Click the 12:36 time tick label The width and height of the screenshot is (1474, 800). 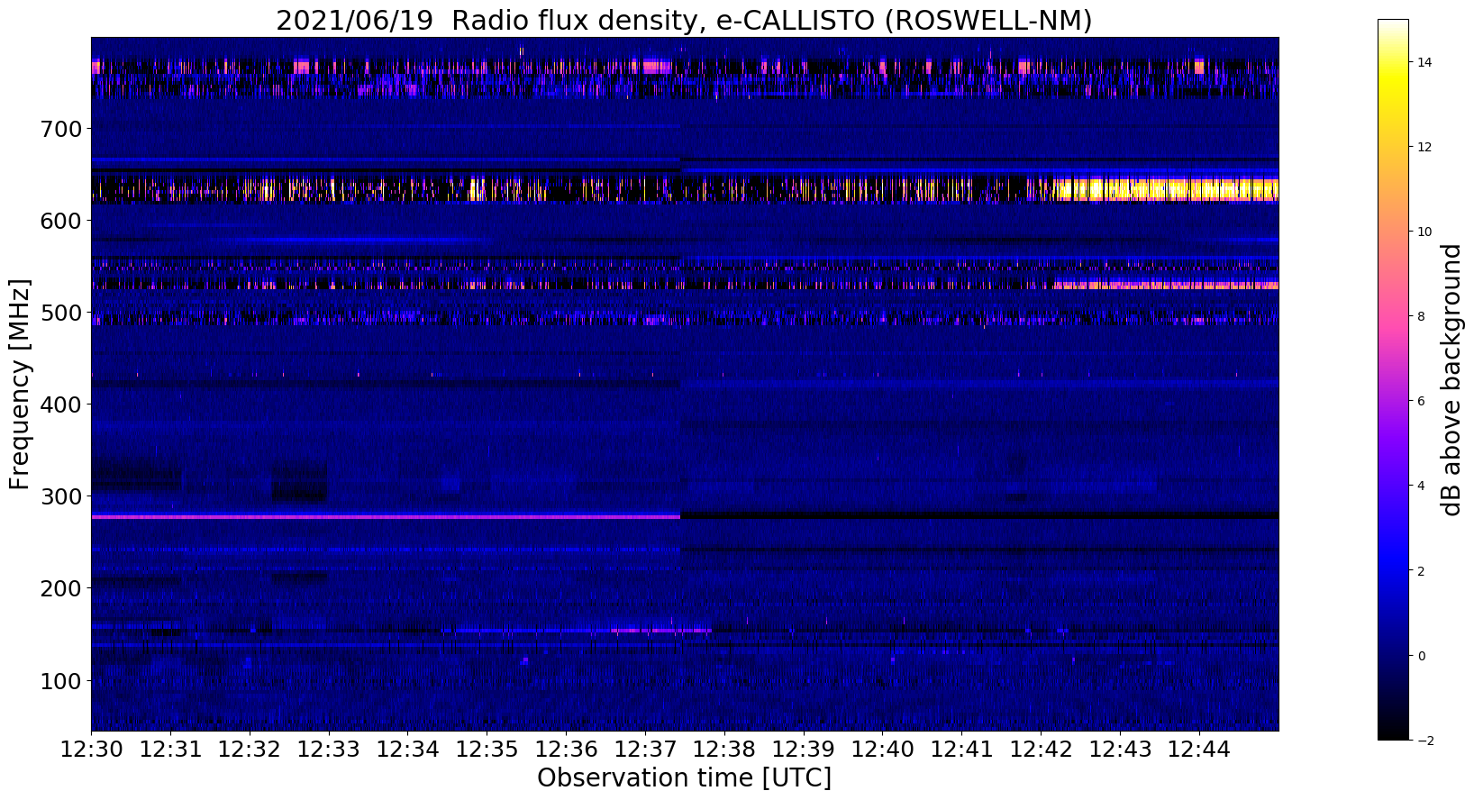566,749
